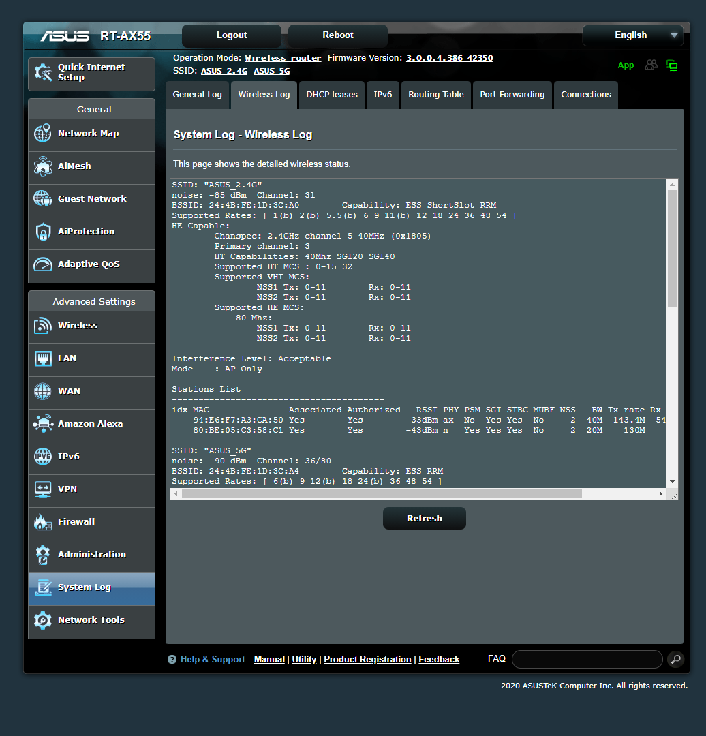The image size is (706, 736).
Task: Click the Amazon Alexa icon
Action: point(42,424)
